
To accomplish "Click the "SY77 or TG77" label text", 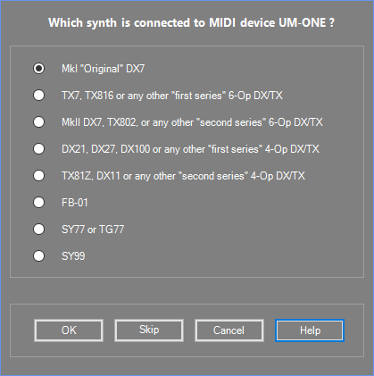I will point(93,230).
